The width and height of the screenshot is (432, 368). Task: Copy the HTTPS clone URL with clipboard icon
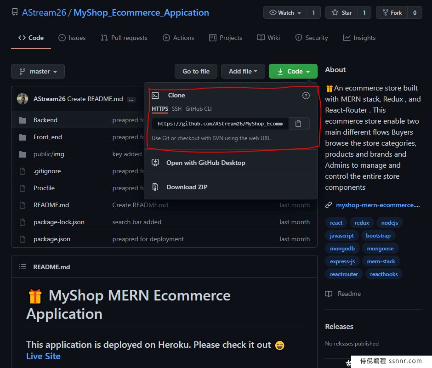[x=298, y=124]
